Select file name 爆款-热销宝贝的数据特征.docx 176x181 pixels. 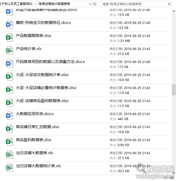pyautogui.click(x=43, y=23)
